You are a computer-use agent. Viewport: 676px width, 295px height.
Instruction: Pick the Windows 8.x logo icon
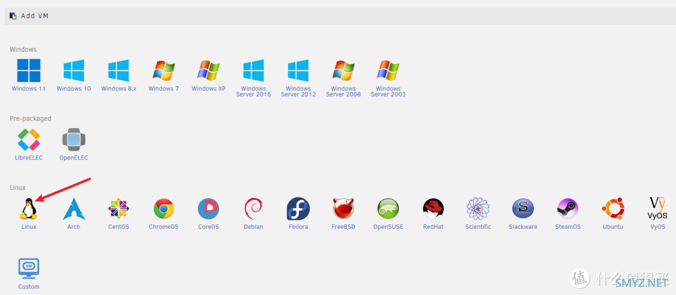[x=118, y=71]
